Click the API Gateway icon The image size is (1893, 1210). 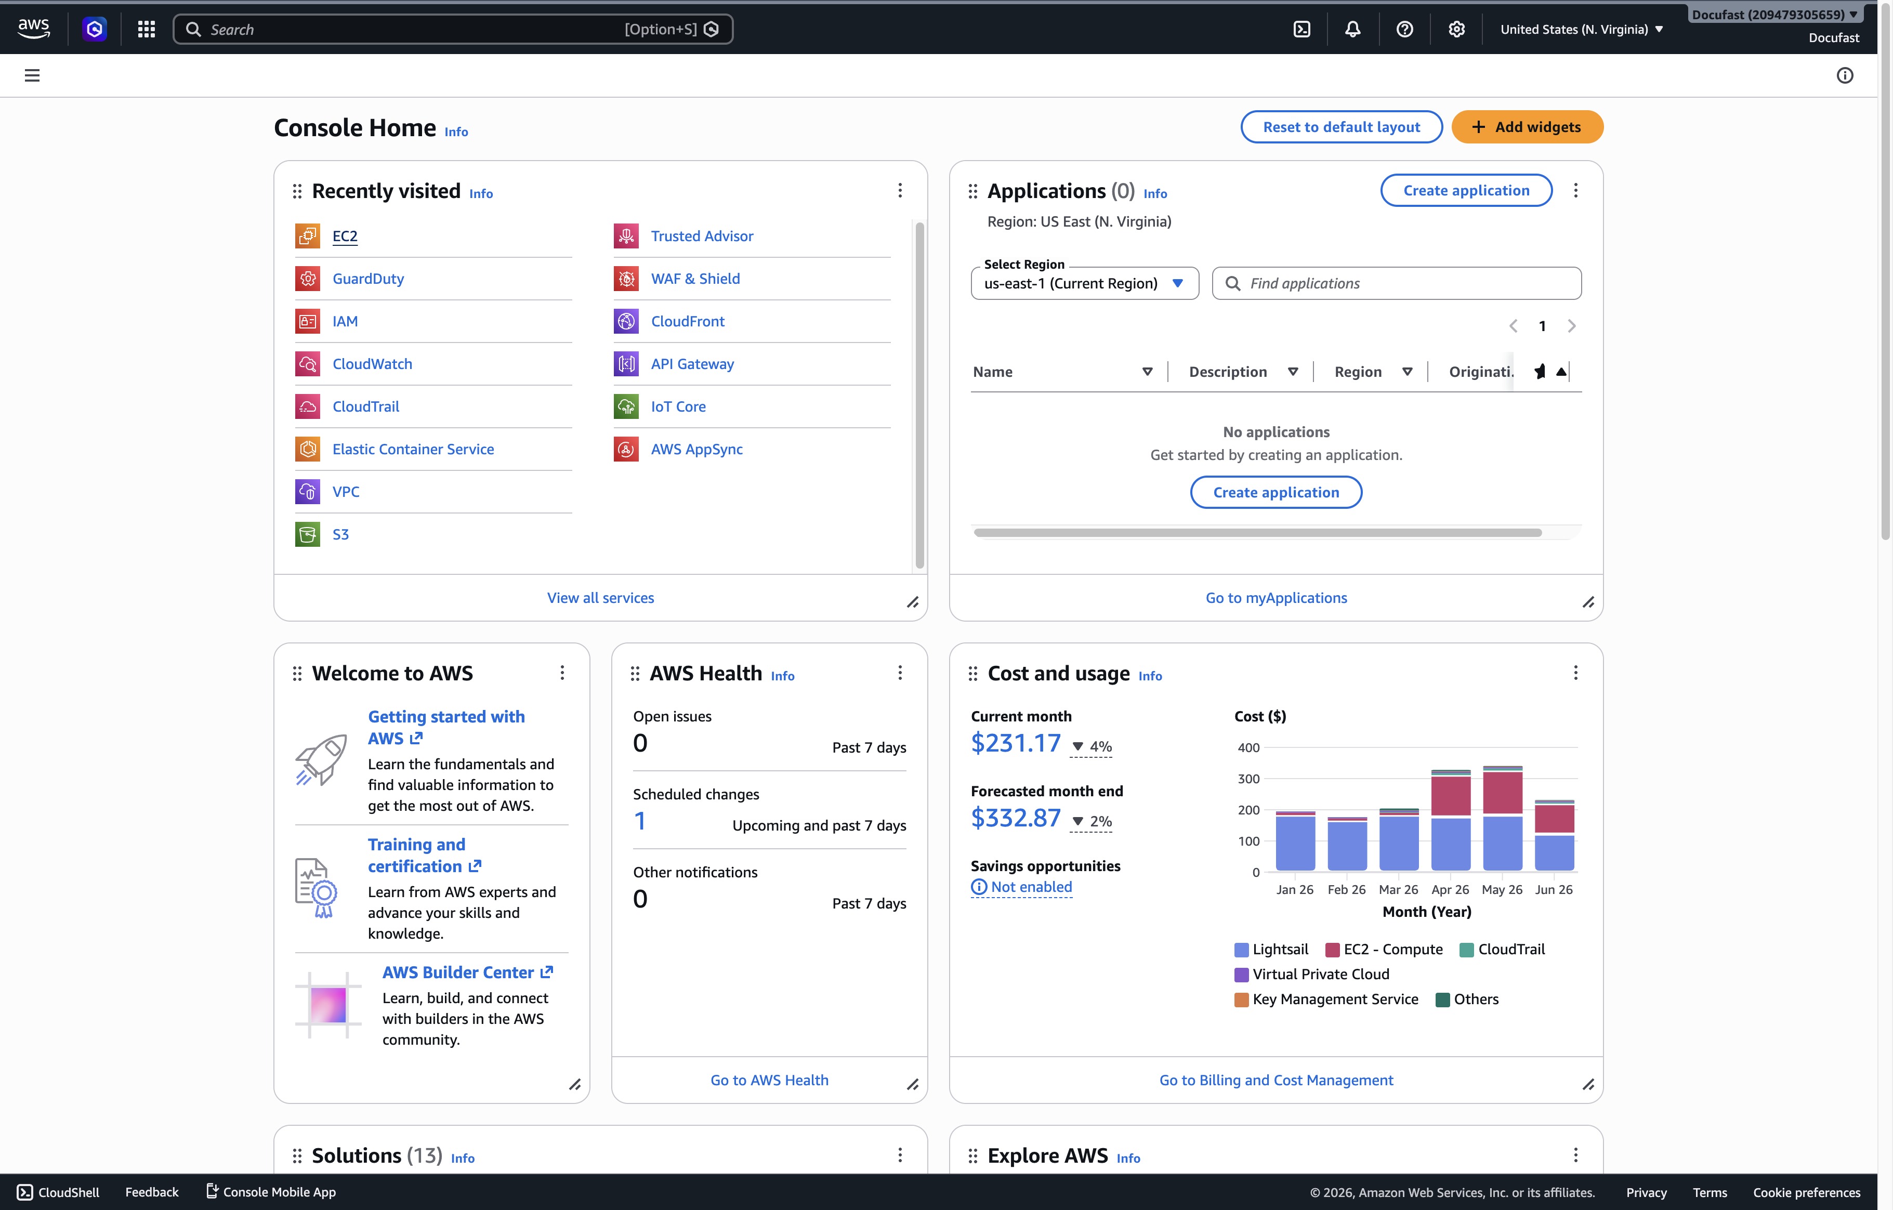(626, 364)
